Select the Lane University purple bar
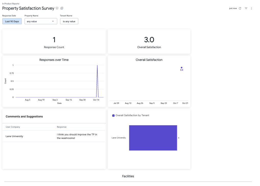Screen dimensions: 260x186 coord(153,138)
